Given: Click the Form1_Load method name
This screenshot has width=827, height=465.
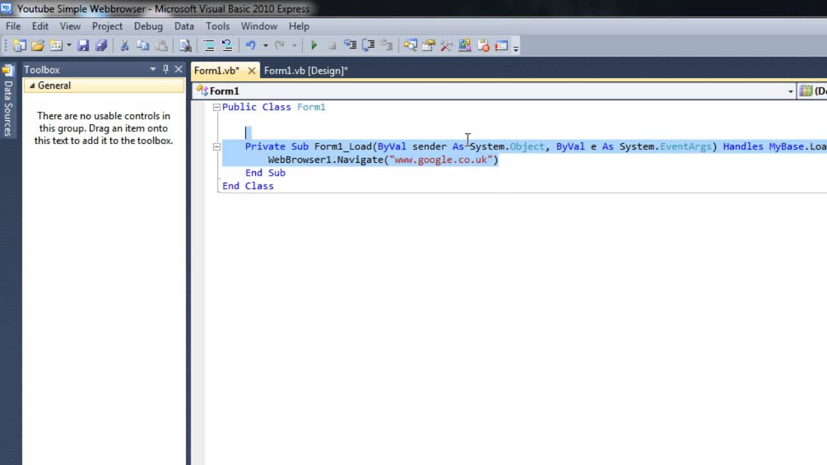Looking at the screenshot, I should pyautogui.click(x=343, y=147).
